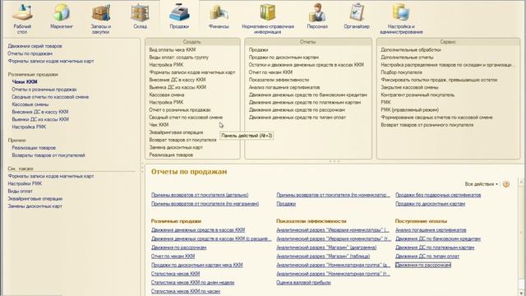Viewport: 526px width, 296px height.
Task: Open Эквайринговые операции under См. также
Action: click(35, 199)
